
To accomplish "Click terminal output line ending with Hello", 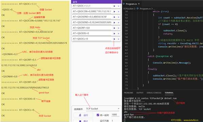I will pos(134,106).
